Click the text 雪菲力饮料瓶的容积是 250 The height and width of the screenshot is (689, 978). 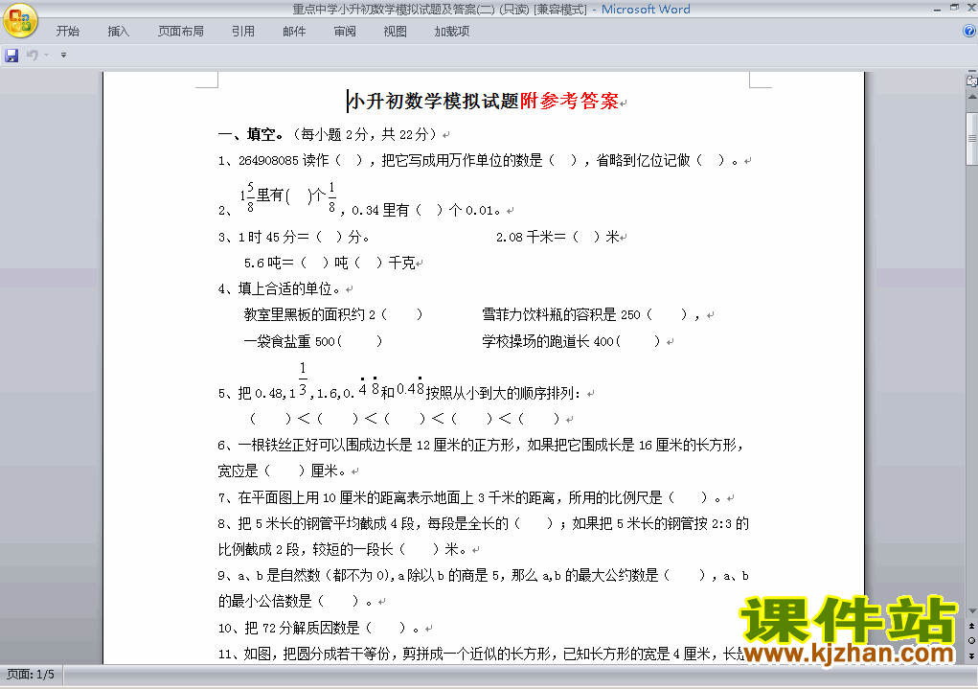pyautogui.click(x=561, y=314)
